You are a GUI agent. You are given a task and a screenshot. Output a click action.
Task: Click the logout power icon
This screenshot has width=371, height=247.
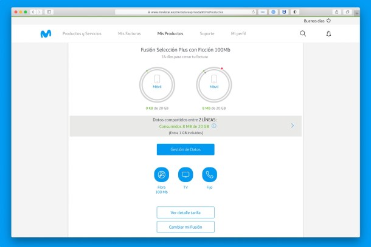pos(328,21)
